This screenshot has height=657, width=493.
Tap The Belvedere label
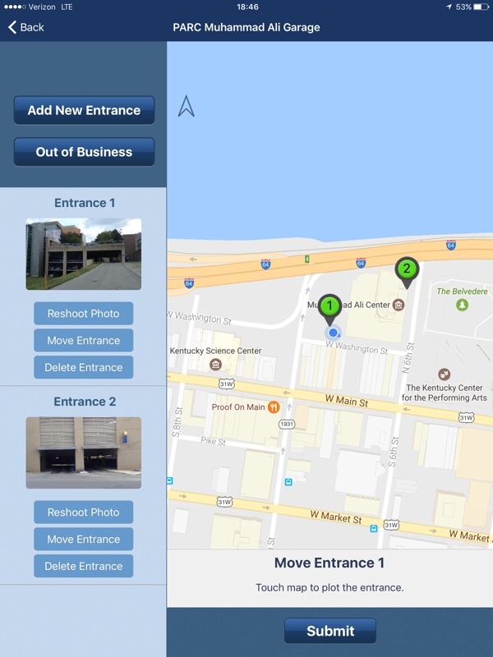click(x=462, y=292)
